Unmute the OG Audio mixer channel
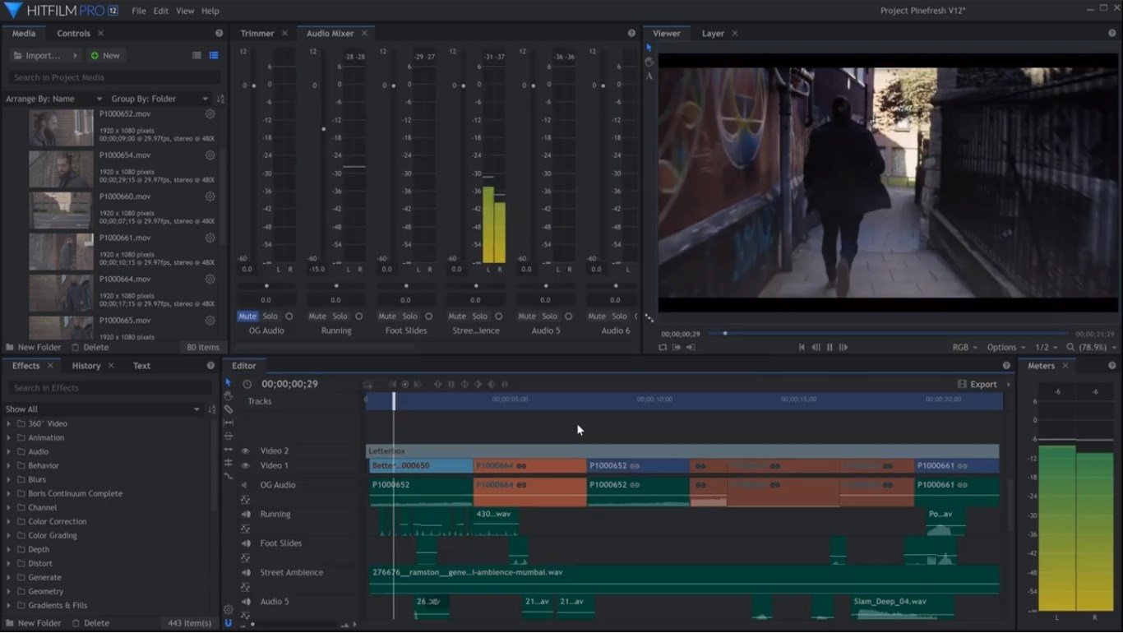The width and height of the screenshot is (1123, 633). (x=247, y=316)
